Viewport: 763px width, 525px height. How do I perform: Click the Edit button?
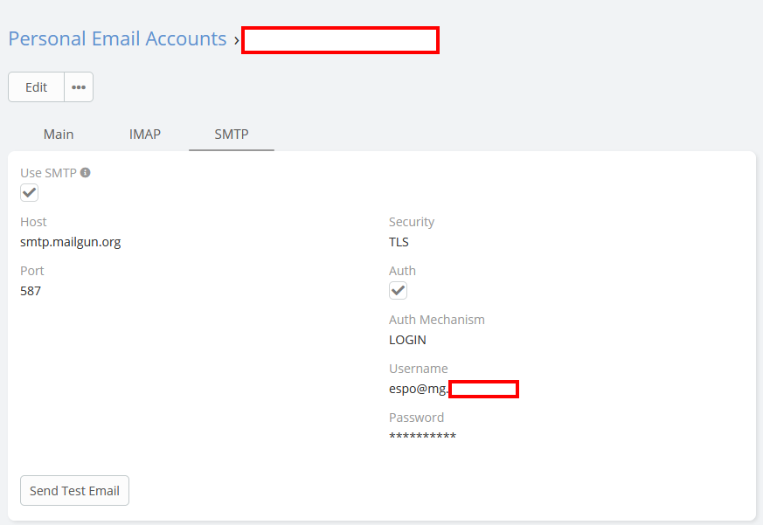(36, 87)
